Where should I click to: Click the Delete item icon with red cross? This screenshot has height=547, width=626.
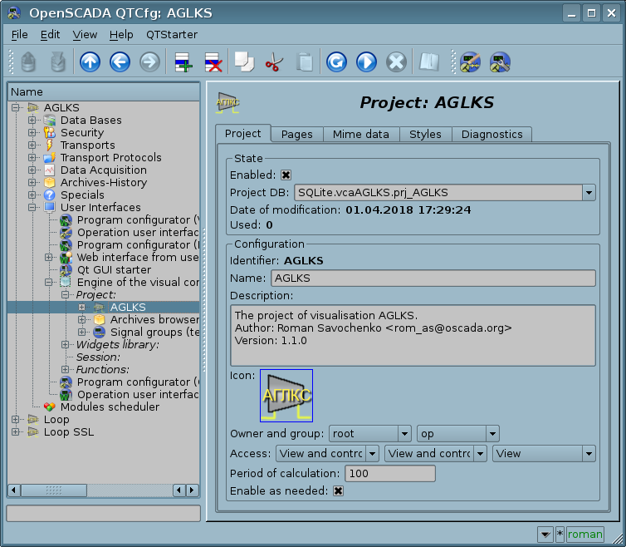pyautogui.click(x=213, y=62)
